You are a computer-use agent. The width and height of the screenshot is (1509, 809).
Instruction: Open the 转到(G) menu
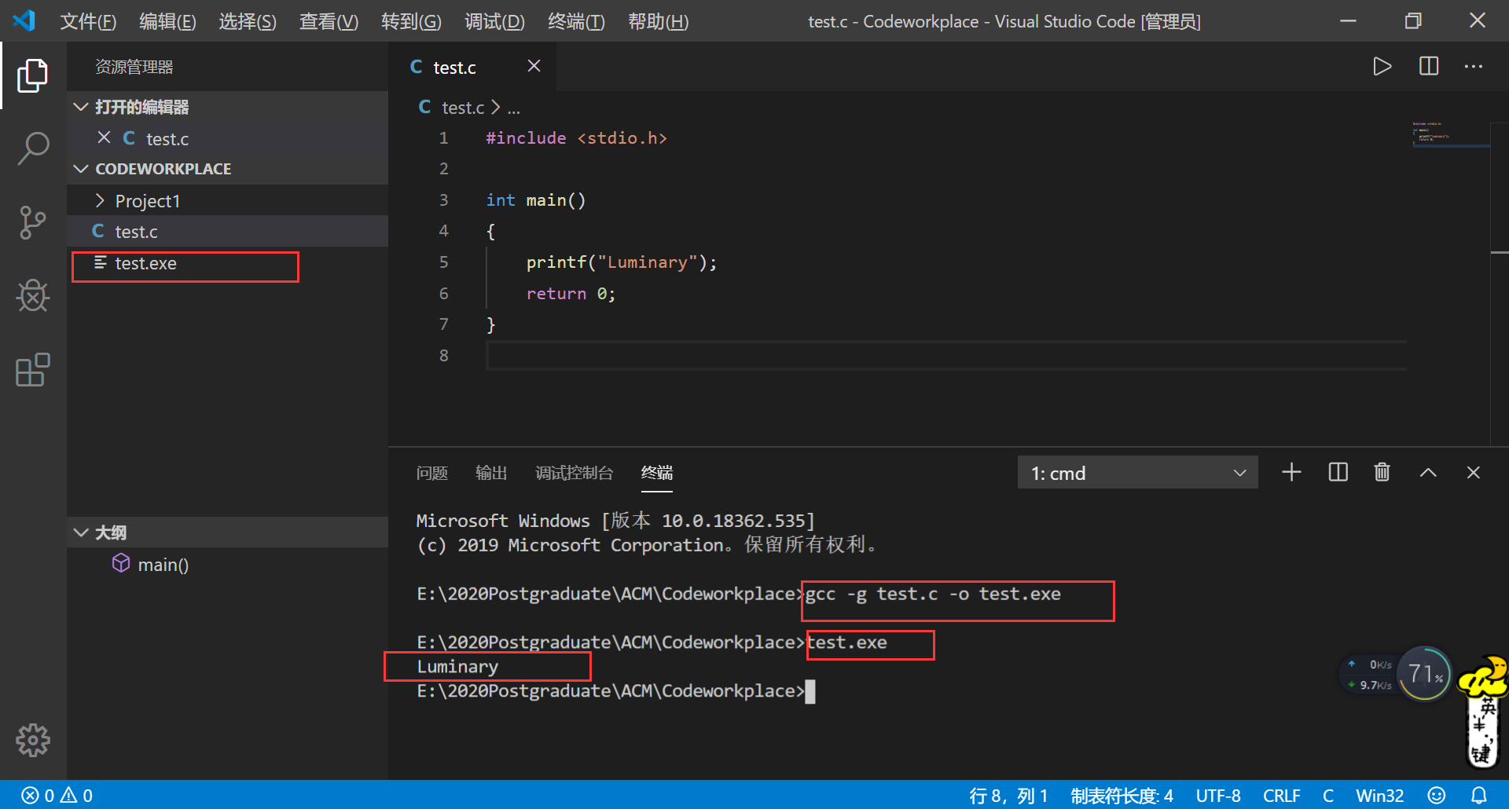click(411, 21)
